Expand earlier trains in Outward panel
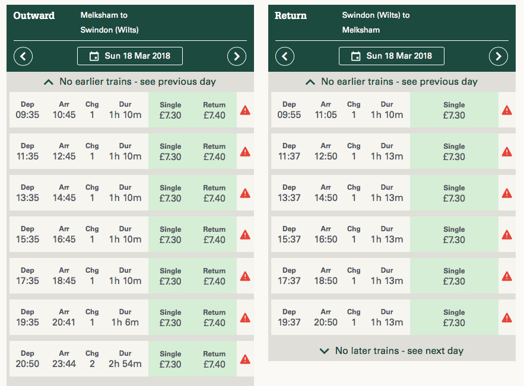Viewport: 524px width, 386px height. tap(130, 82)
